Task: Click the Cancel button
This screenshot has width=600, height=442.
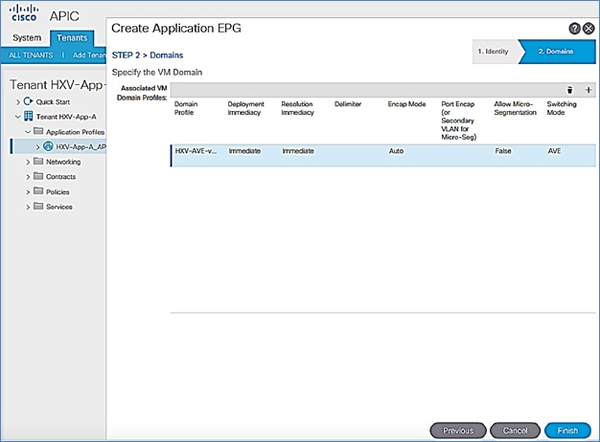Action: 515,431
